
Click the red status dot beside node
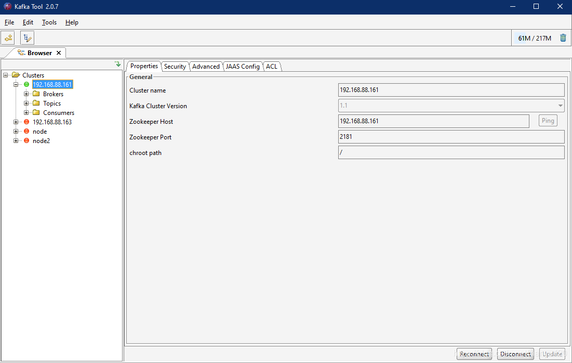click(26, 132)
